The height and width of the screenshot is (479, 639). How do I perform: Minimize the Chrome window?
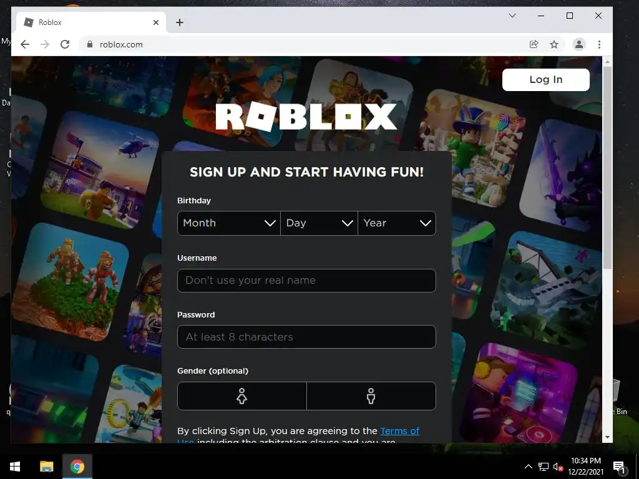click(x=541, y=16)
